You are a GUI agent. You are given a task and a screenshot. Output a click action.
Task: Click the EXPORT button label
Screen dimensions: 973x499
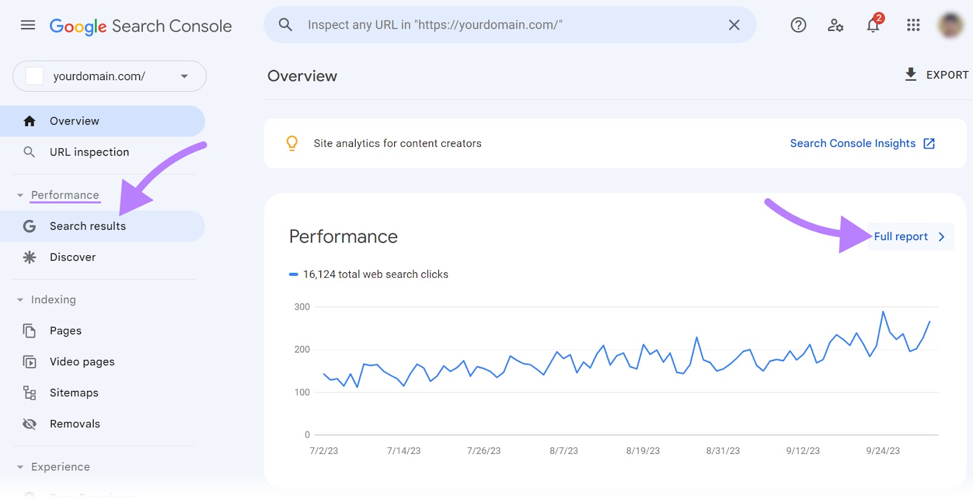click(947, 75)
